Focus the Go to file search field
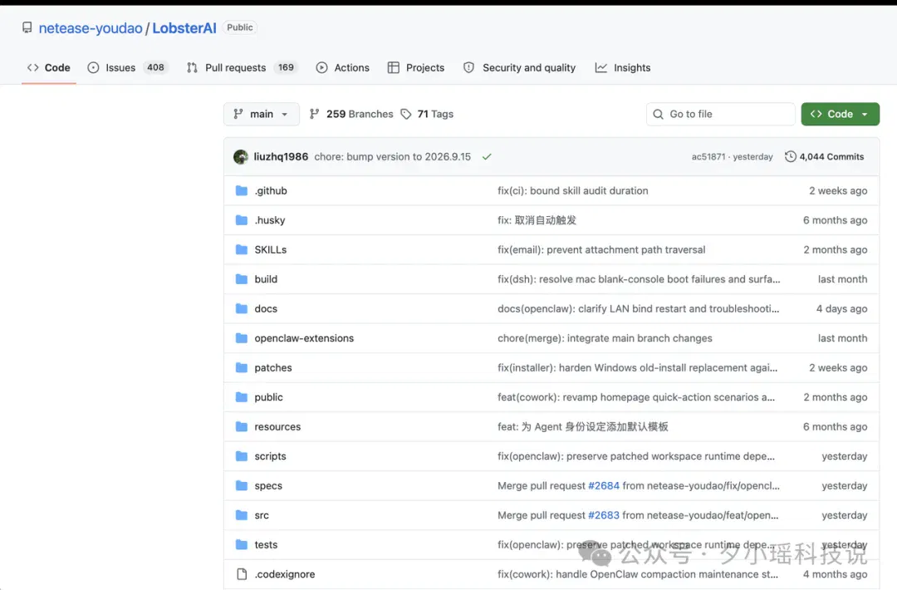897x590 pixels. [x=721, y=114]
